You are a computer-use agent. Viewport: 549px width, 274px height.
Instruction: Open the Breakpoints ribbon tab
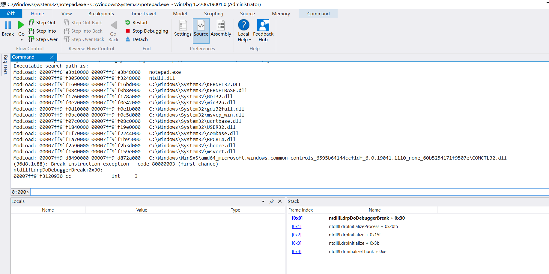tap(101, 13)
